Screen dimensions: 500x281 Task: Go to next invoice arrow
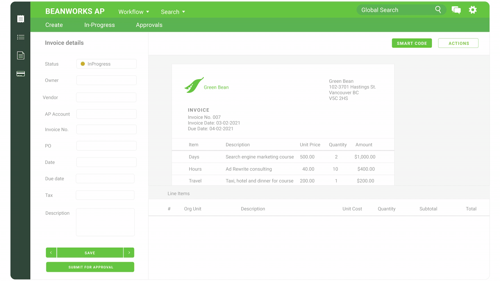(129, 253)
